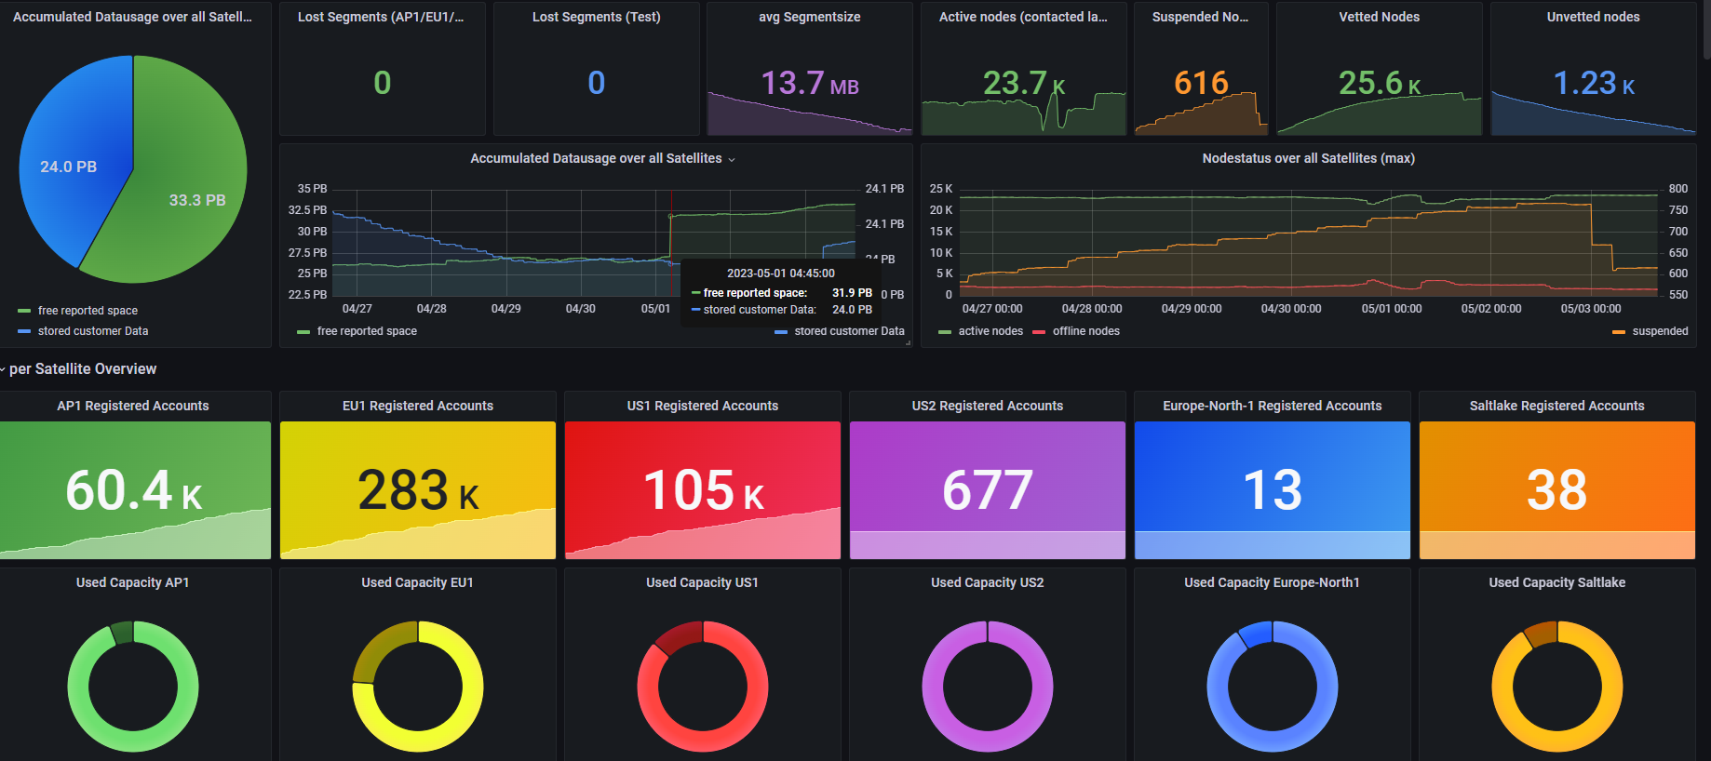Open the avg Segmentsize panel title menu
The height and width of the screenshot is (761, 1711).
(809, 17)
